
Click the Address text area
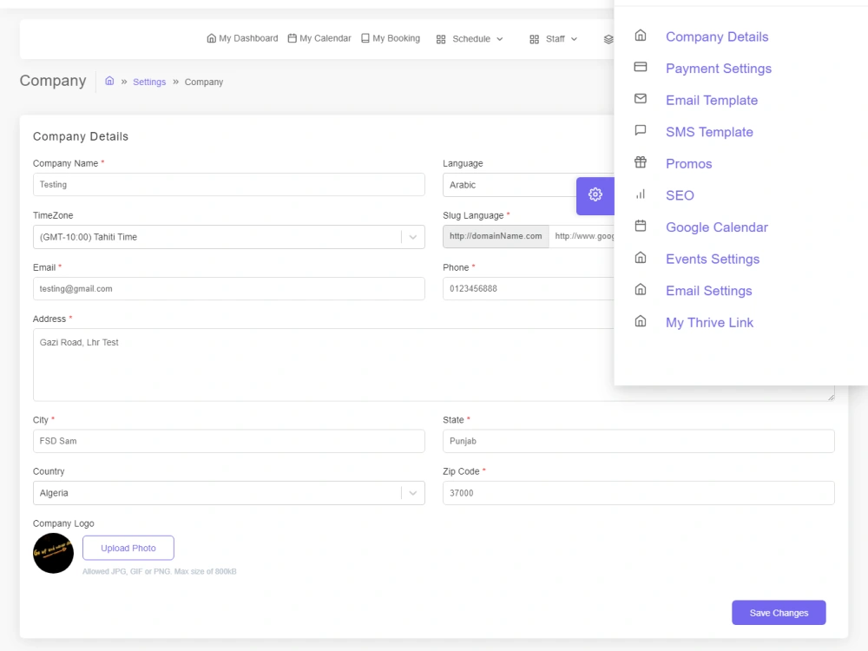point(323,365)
